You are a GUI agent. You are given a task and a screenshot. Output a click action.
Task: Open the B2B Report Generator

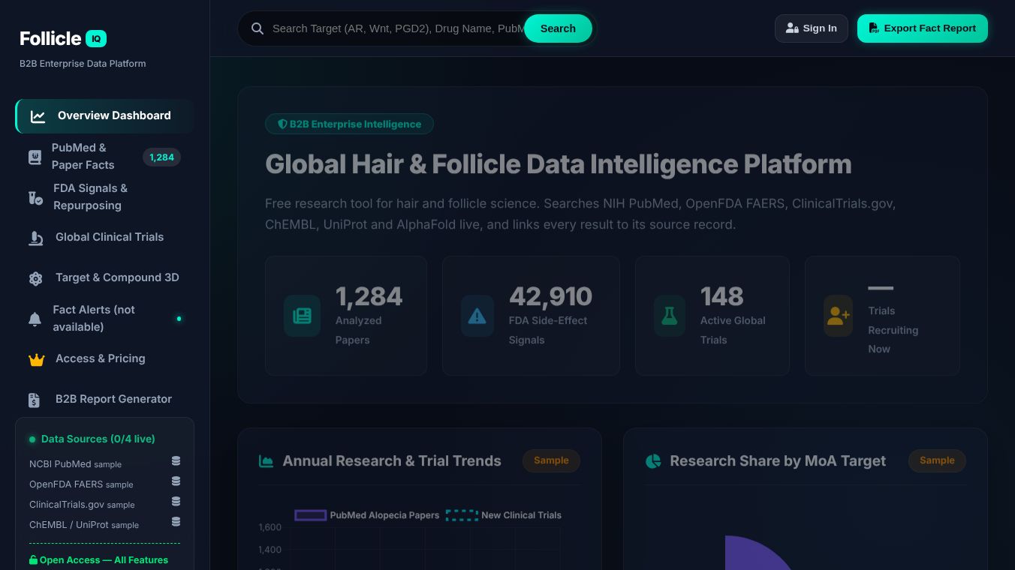pyautogui.click(x=104, y=400)
